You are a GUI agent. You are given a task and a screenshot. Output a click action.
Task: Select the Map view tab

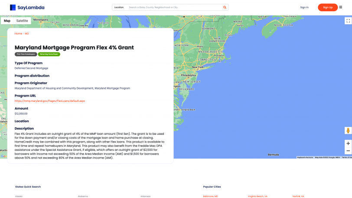click(x=7, y=21)
